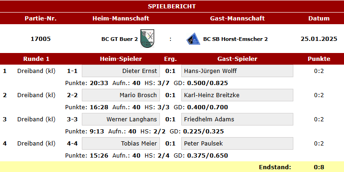Select the Werner Langhans player field
This screenshot has width=344, height=172.
point(121,119)
